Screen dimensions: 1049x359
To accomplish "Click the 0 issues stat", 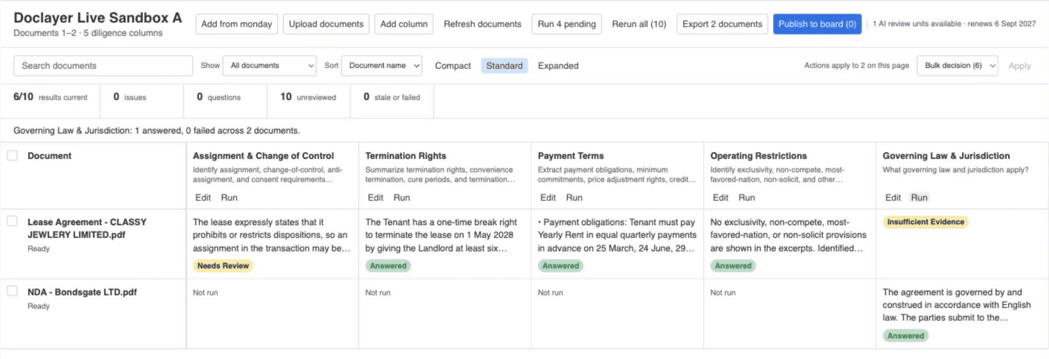I will [130, 97].
